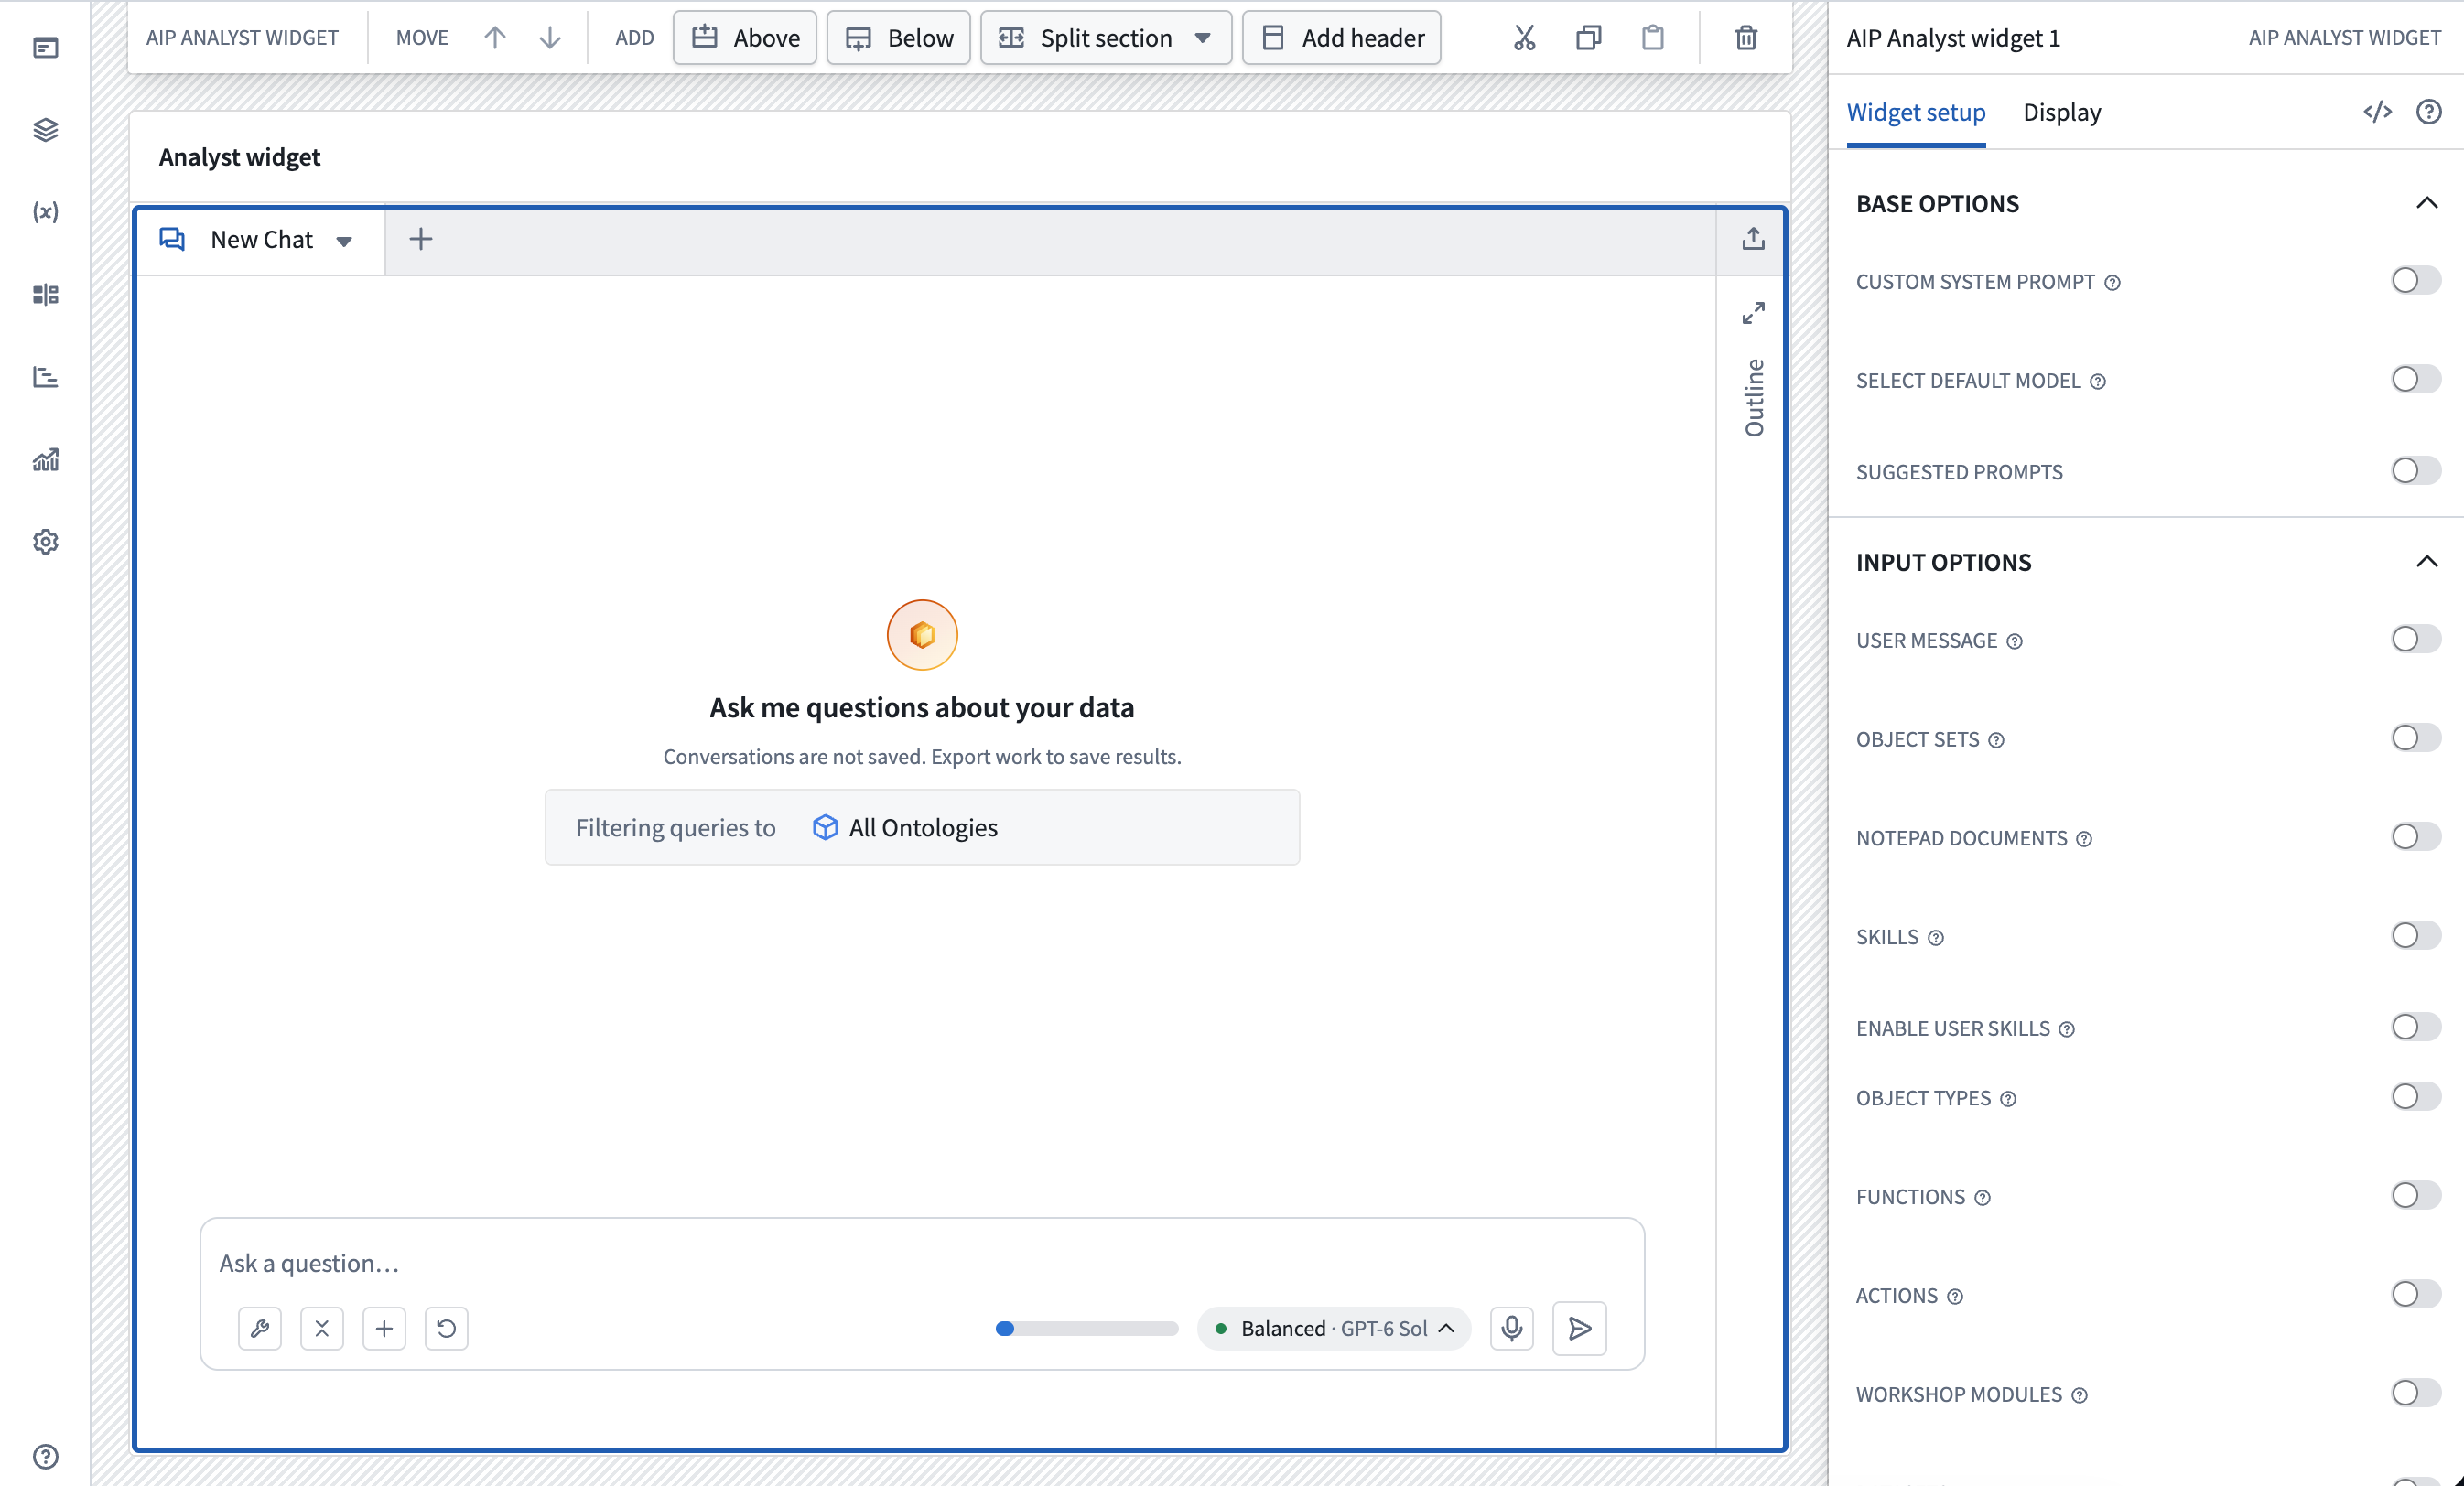Click Add header button
Screen dimensions: 2464x1486
click(x=1341, y=38)
